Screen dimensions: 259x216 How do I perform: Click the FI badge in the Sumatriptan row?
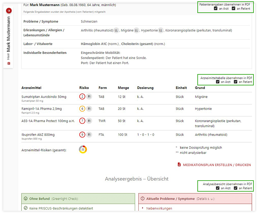click(89, 97)
